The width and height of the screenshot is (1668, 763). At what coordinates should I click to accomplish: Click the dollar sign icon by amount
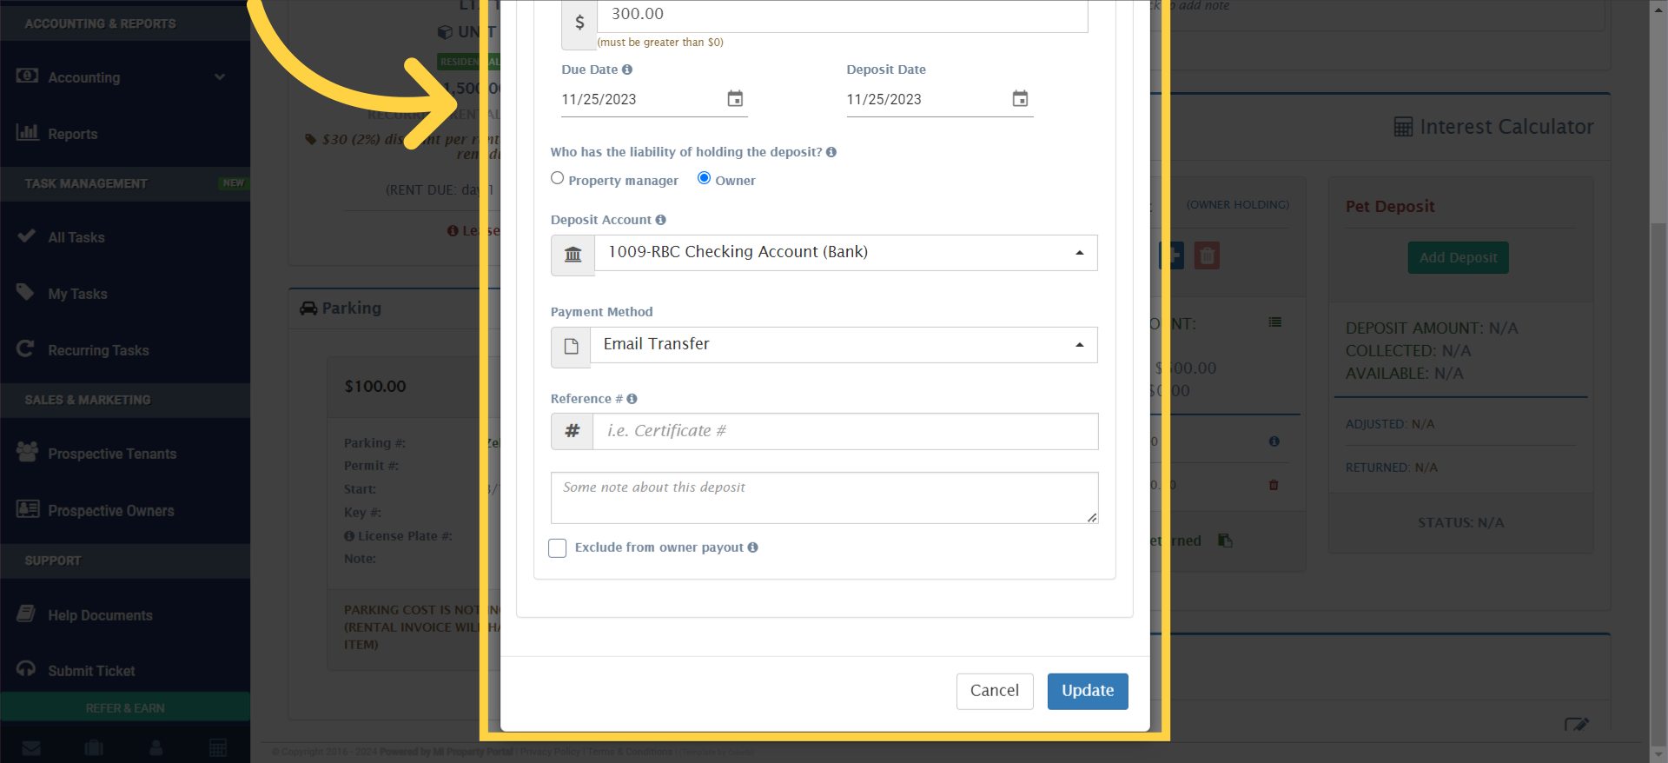point(579,23)
